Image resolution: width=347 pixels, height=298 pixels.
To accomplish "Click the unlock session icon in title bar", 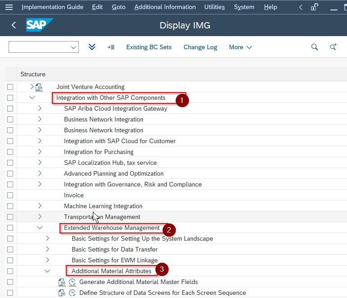I will point(315,7).
